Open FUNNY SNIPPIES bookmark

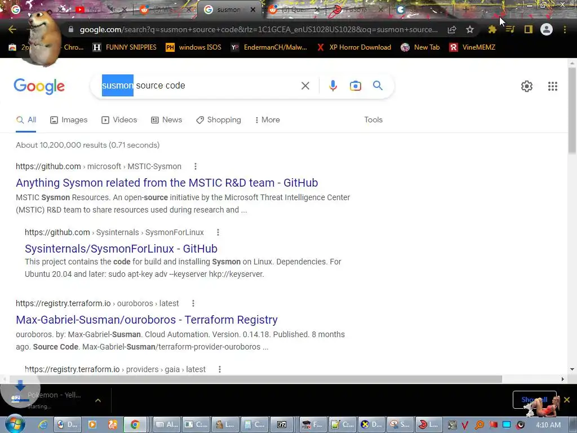click(x=125, y=47)
